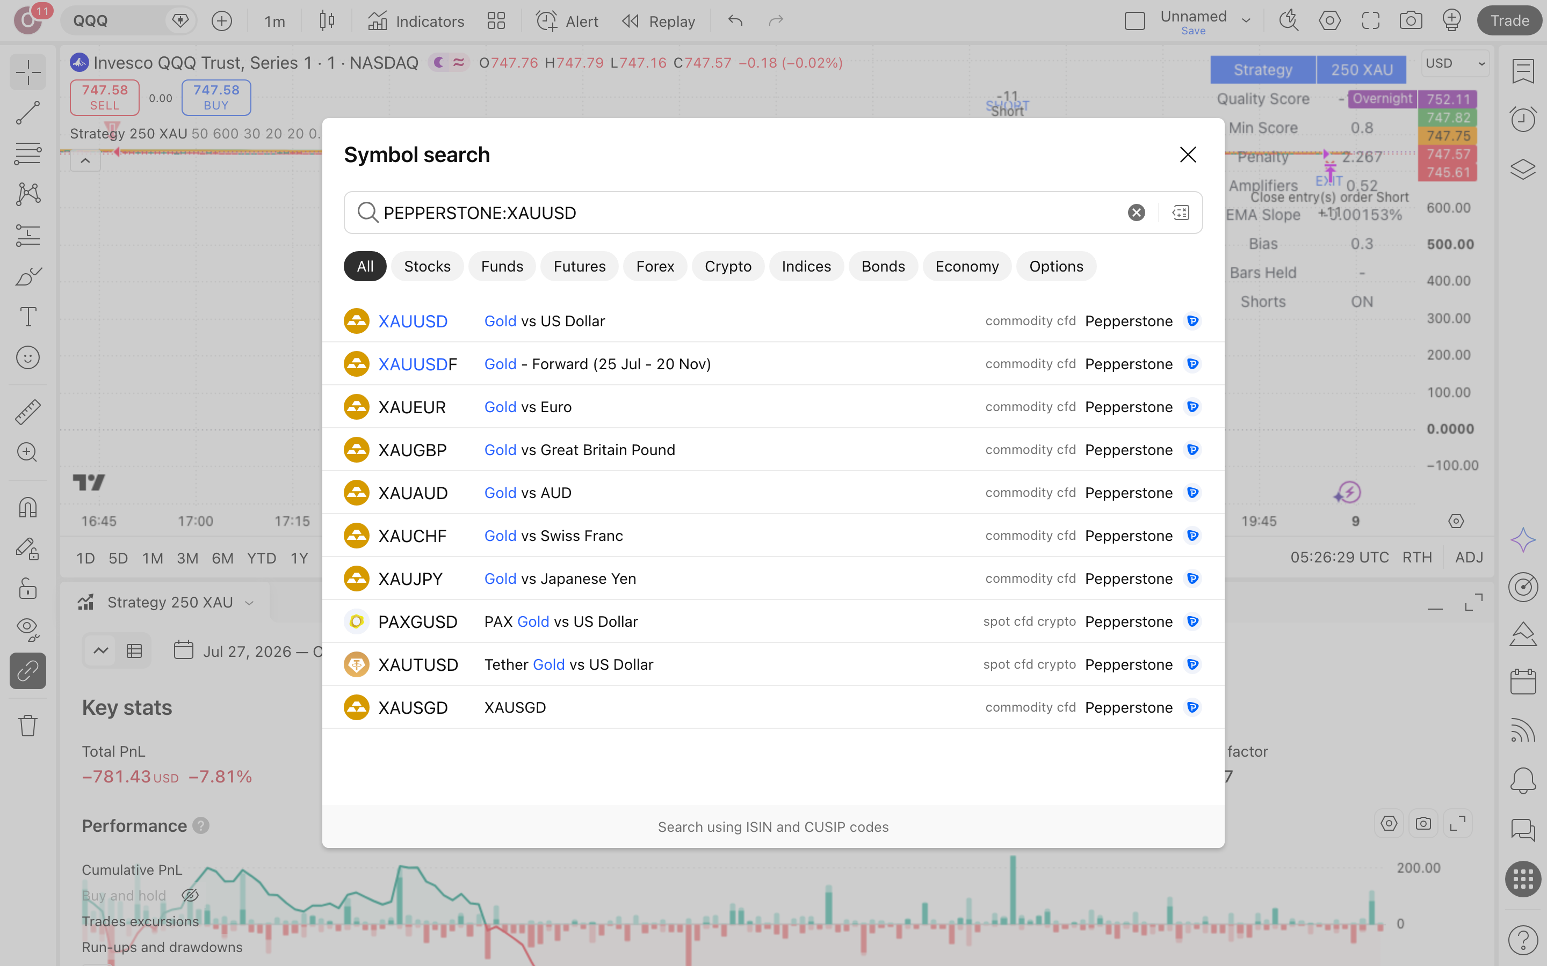
Task: Filter results by Crypto
Action: (727, 266)
